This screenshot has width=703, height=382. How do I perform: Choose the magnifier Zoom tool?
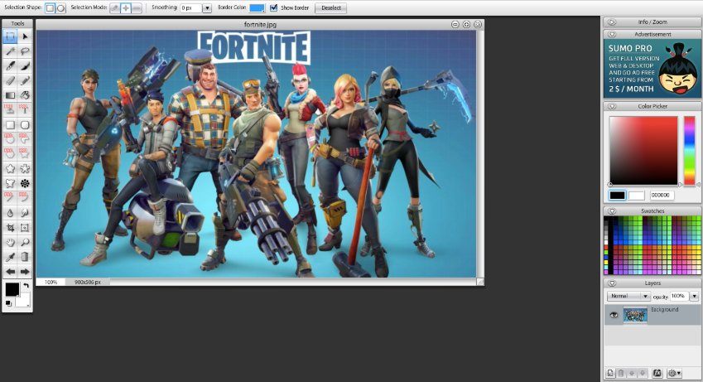click(25, 242)
